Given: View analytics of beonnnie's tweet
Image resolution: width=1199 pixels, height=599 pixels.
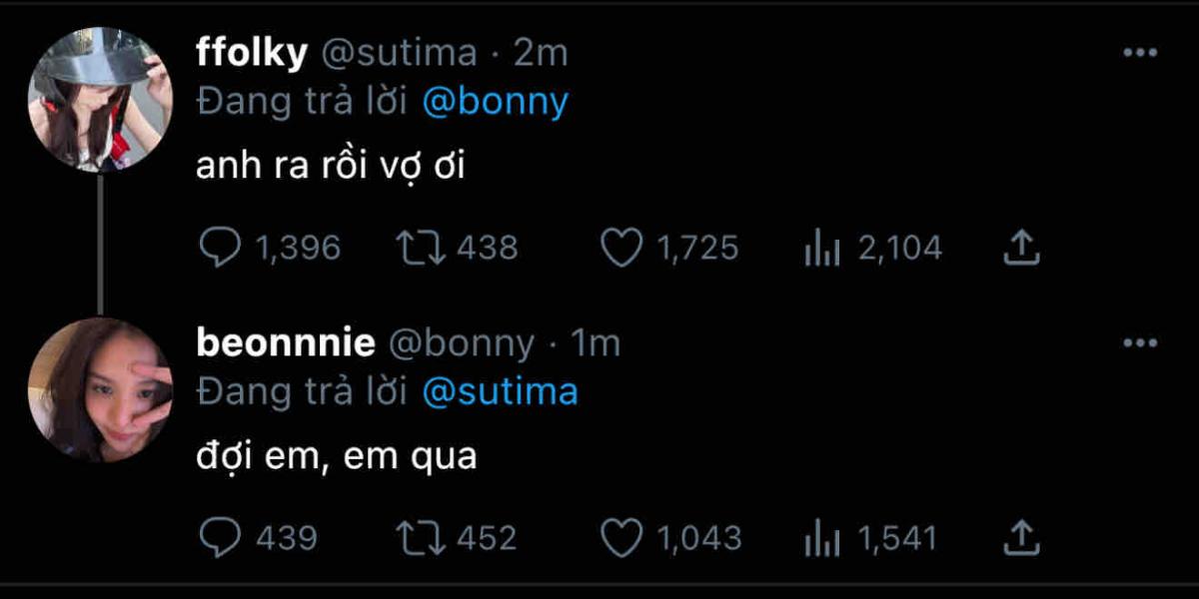Looking at the screenshot, I should pos(821,539).
